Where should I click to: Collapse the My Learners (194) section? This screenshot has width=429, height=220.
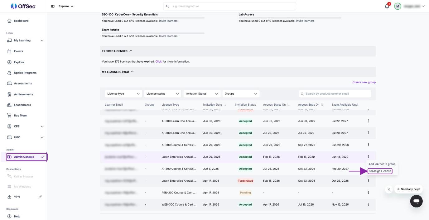(132, 72)
